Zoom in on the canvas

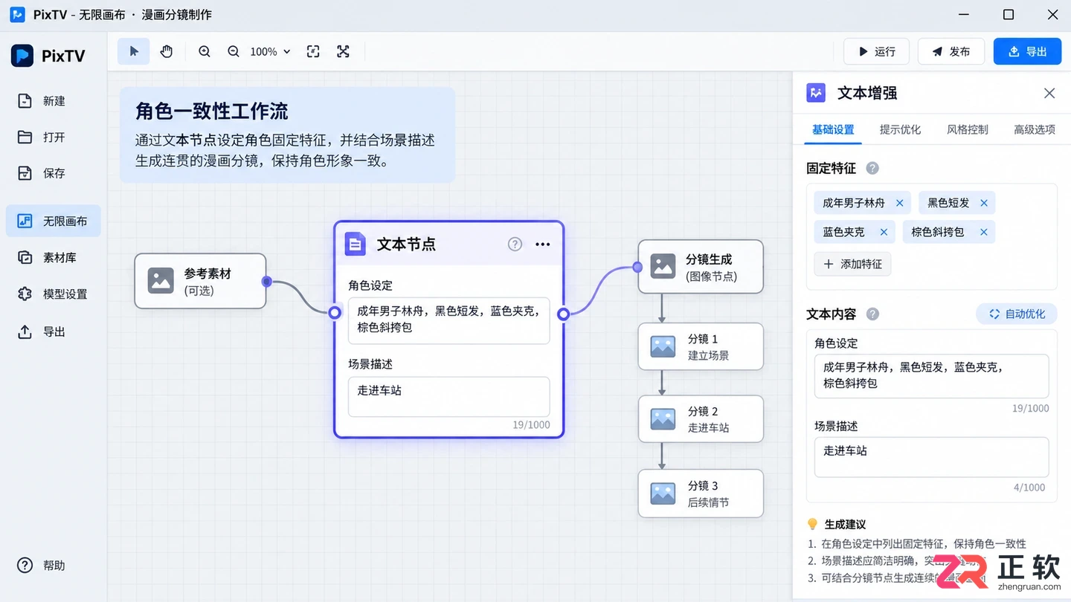point(205,51)
